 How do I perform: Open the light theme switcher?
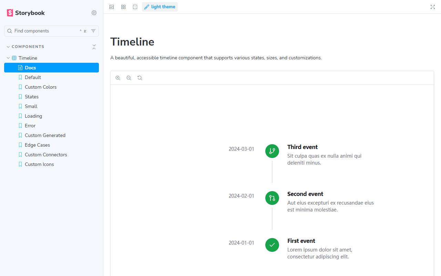[x=160, y=7]
